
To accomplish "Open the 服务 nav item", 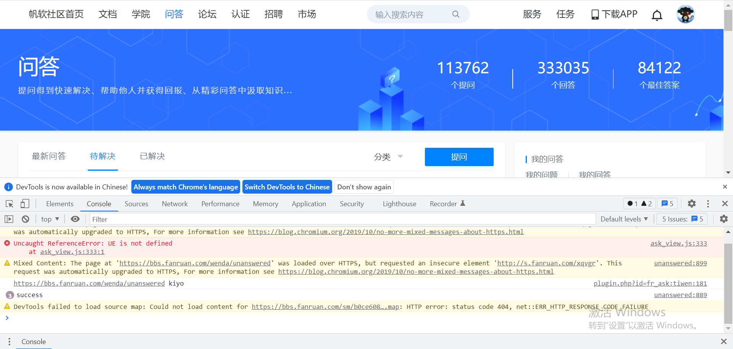I will 532,15.
